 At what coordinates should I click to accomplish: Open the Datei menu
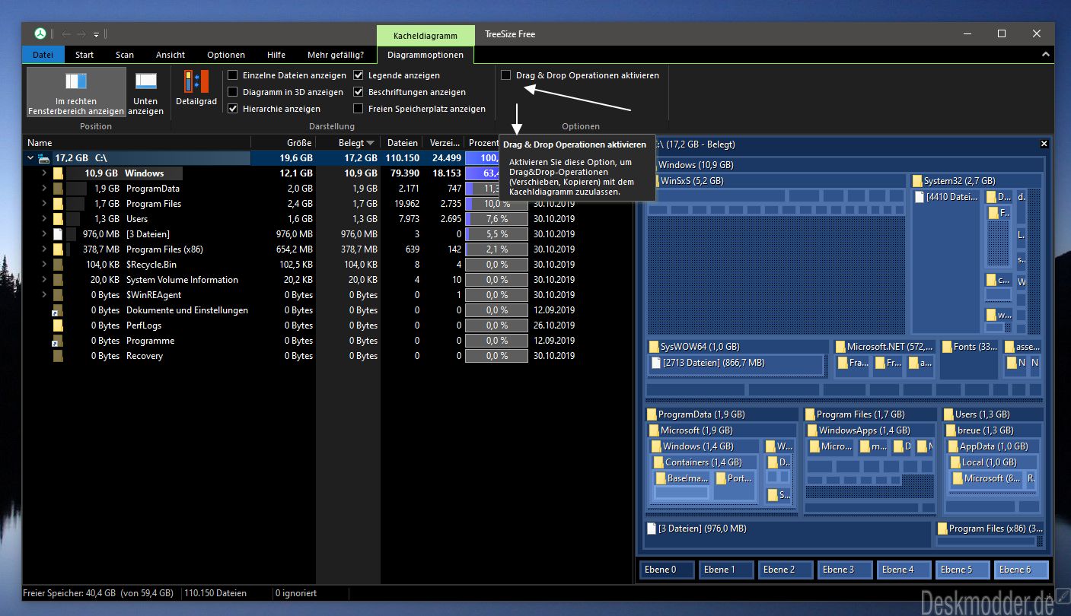point(43,55)
